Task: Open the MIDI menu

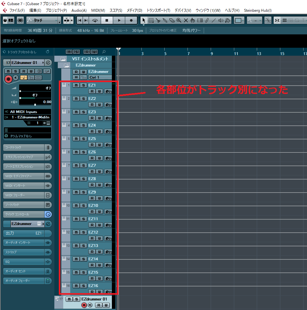Action: click(x=98, y=11)
